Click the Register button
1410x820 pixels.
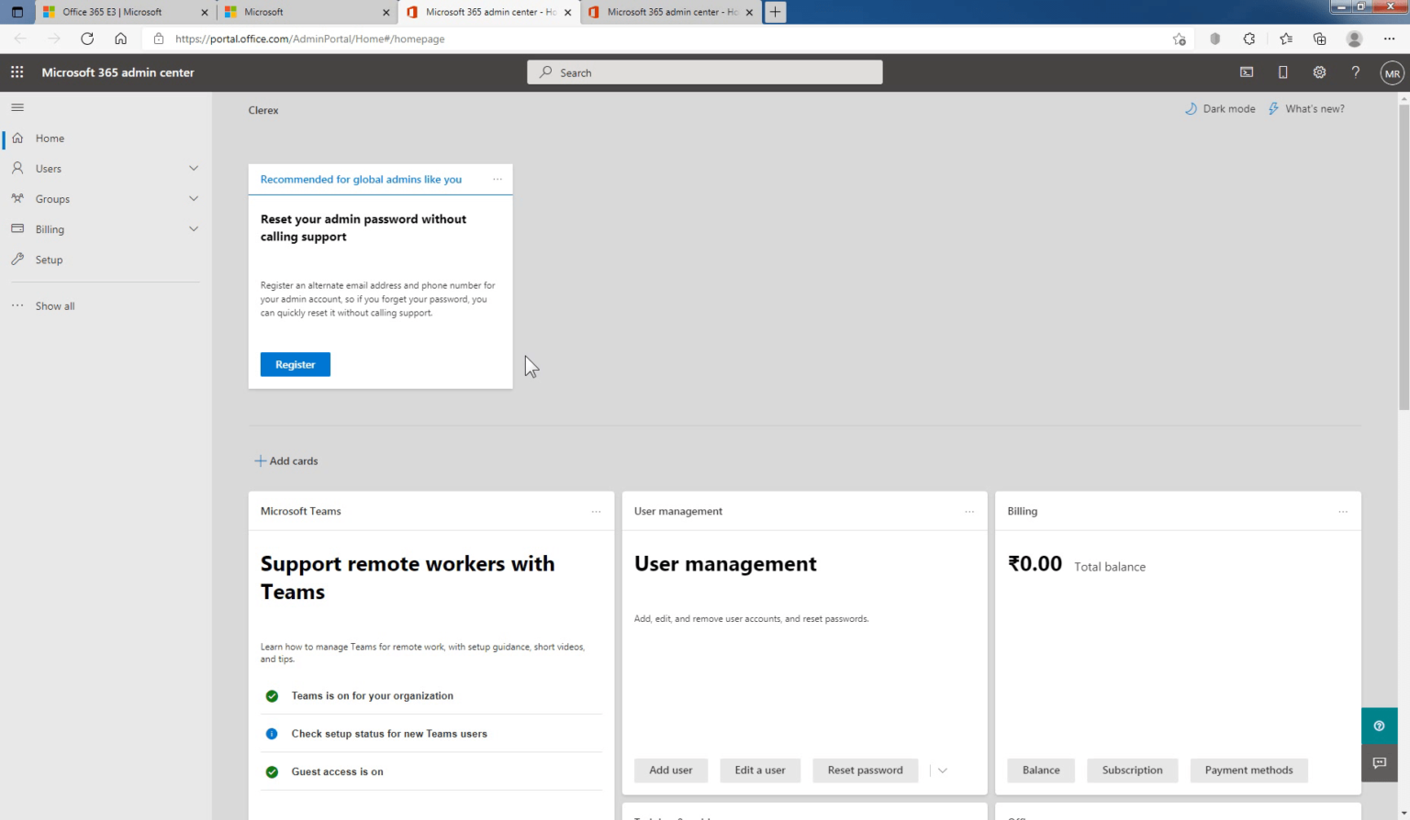click(295, 364)
